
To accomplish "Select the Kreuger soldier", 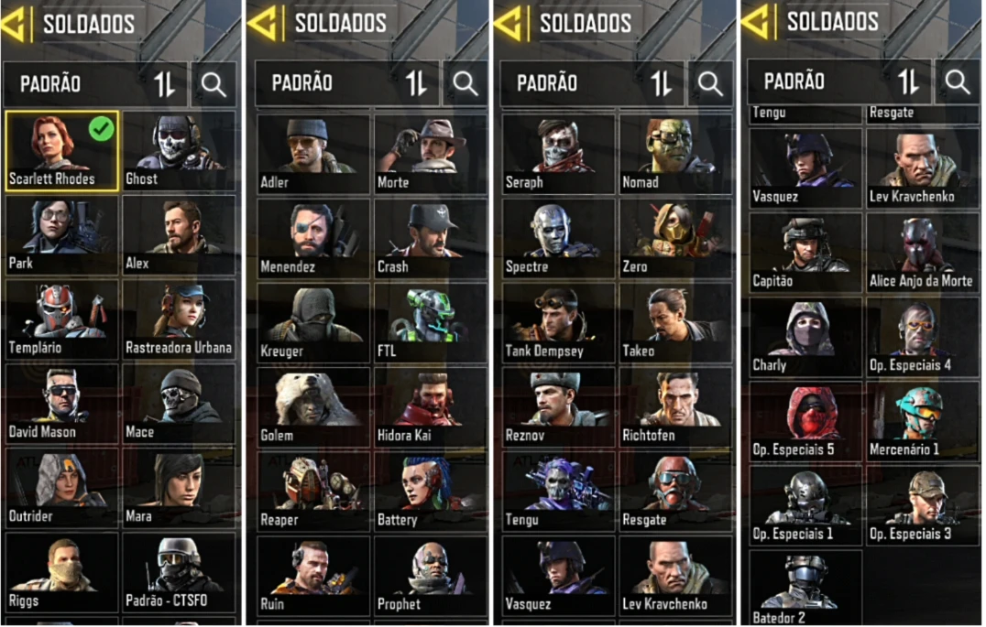I will point(313,323).
